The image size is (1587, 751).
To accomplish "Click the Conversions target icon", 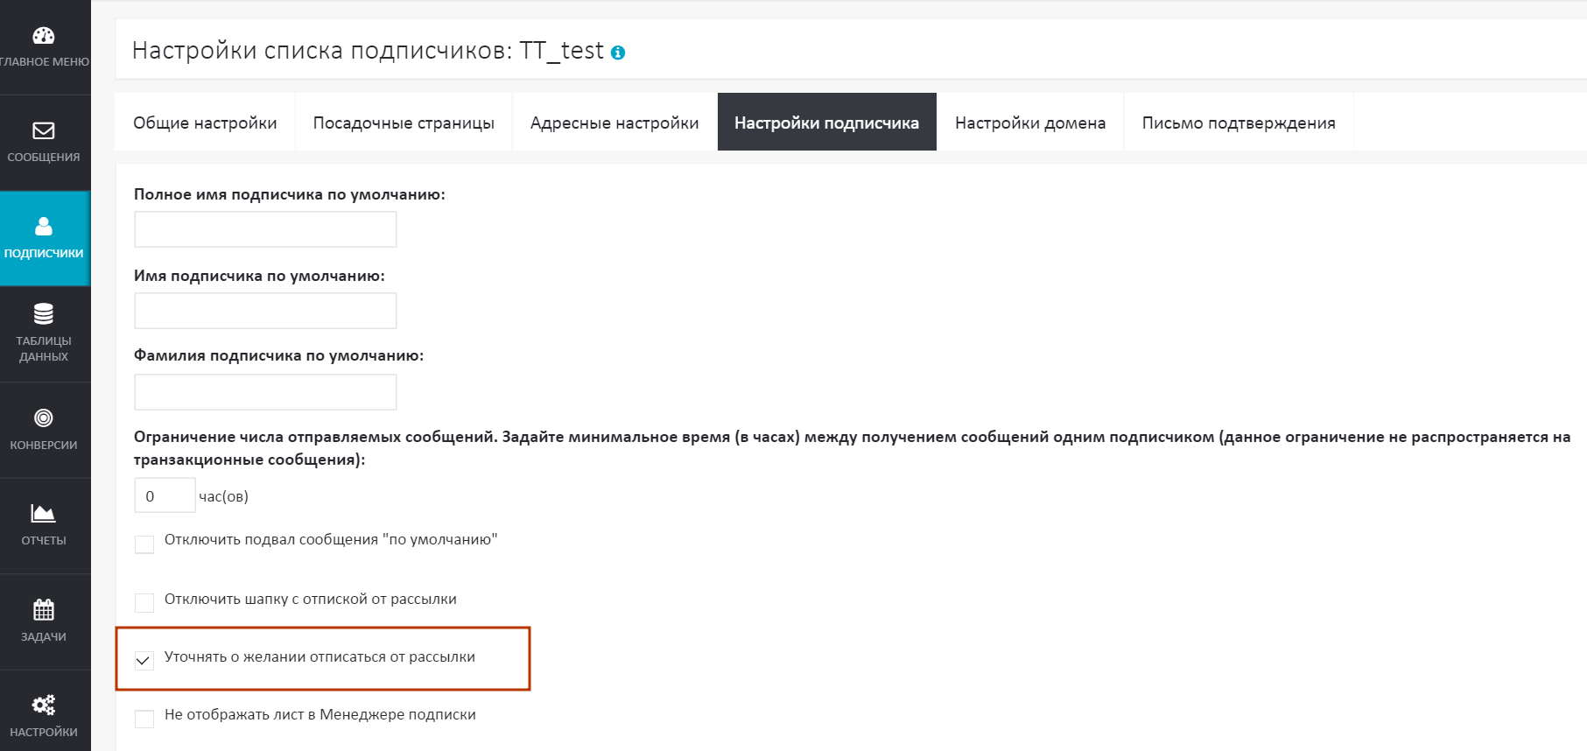I will 44,418.
